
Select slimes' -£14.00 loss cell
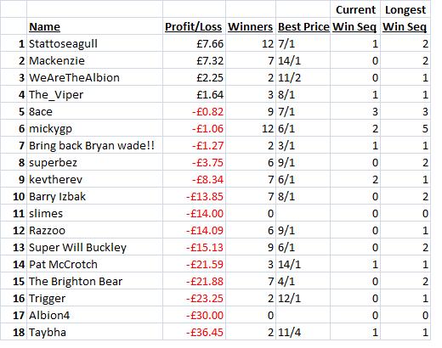pyautogui.click(x=194, y=213)
